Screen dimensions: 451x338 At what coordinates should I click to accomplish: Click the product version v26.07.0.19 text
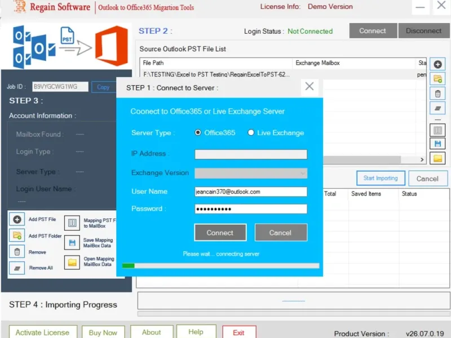(x=425, y=333)
